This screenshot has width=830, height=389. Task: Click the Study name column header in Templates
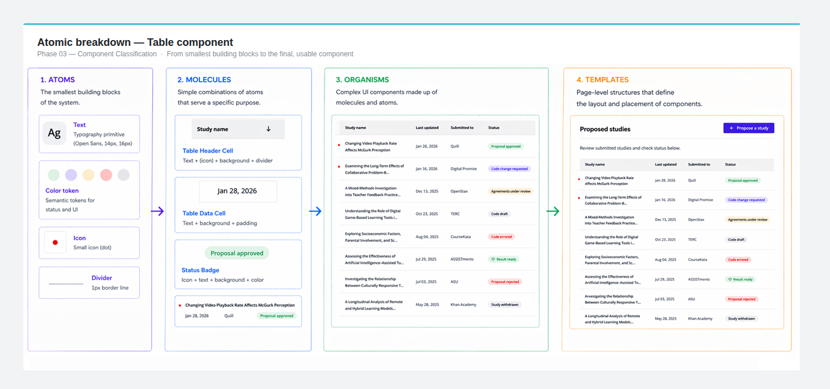point(594,164)
